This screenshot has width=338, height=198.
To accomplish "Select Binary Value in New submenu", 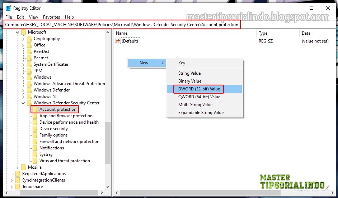I will pyautogui.click(x=205, y=81).
